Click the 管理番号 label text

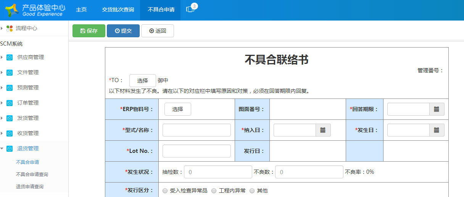click(431, 70)
